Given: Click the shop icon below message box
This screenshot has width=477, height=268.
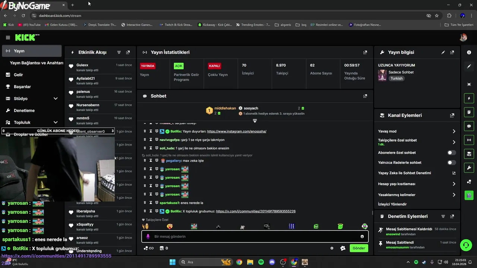Looking at the screenshot, I should pyautogui.click(x=162, y=248).
